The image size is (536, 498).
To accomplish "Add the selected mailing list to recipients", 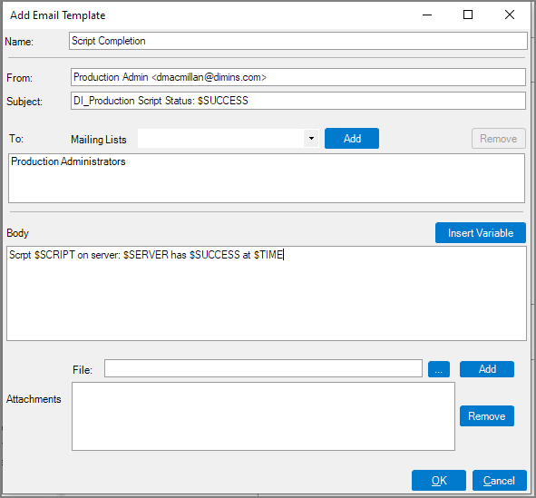I will pyautogui.click(x=352, y=139).
